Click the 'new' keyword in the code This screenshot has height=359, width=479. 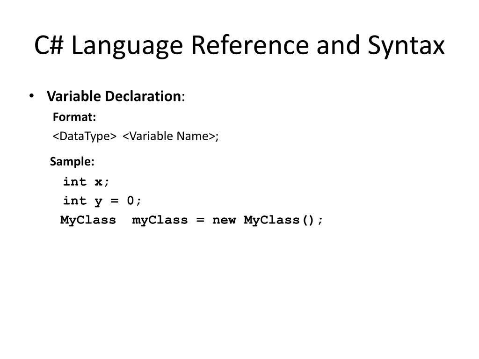(224, 221)
